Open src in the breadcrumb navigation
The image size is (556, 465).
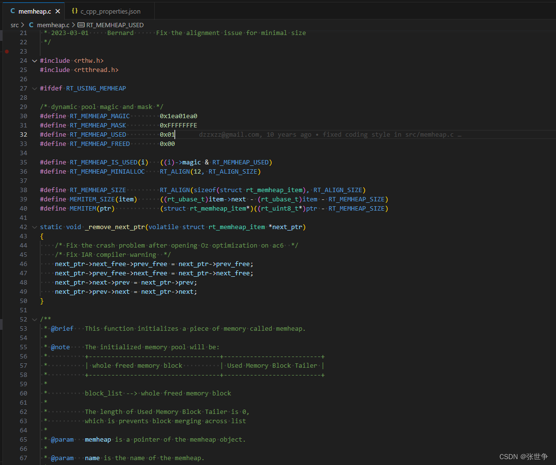point(14,25)
